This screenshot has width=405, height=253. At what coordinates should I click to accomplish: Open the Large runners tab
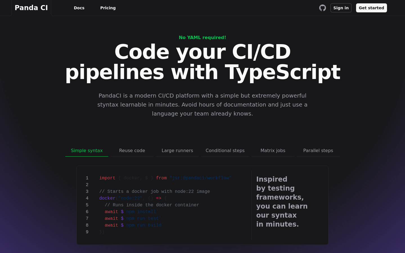(x=177, y=151)
